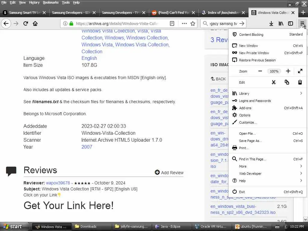Select Find in This Page...

267,159
